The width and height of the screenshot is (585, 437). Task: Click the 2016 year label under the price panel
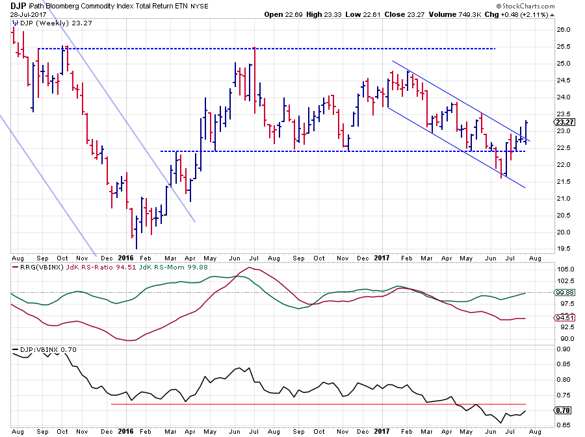point(125,258)
